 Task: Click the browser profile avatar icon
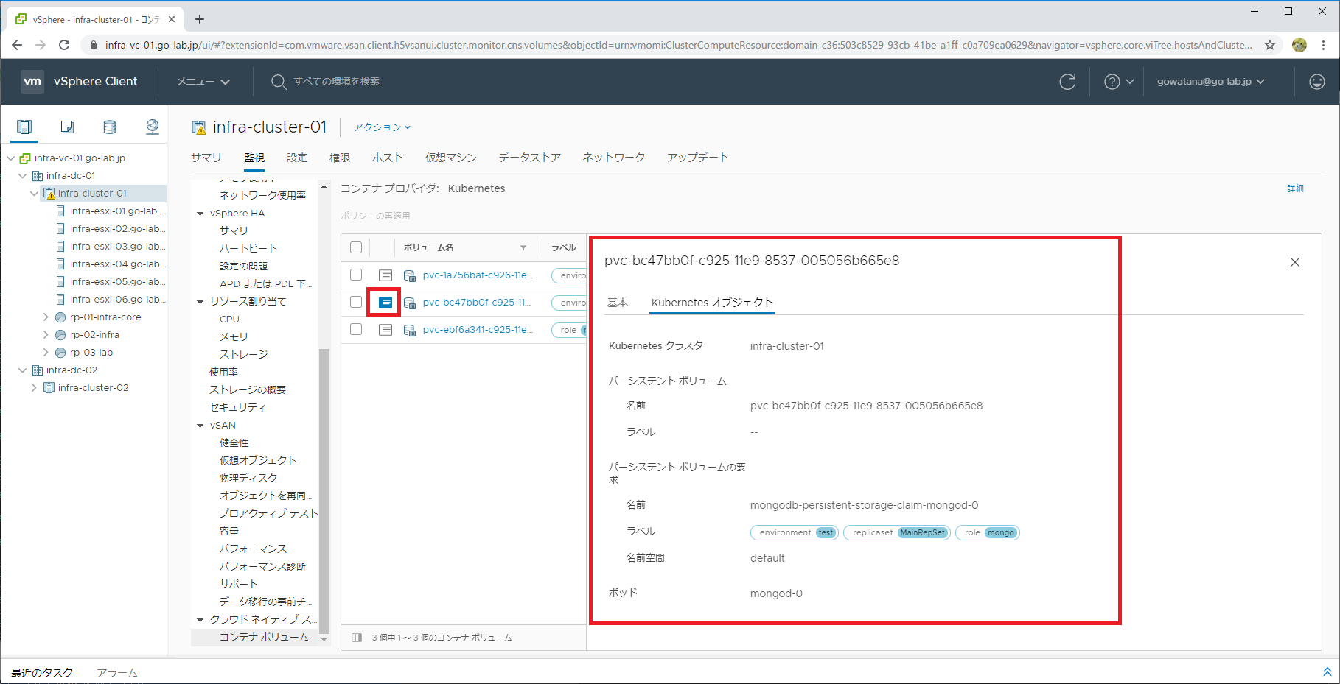coord(1299,45)
